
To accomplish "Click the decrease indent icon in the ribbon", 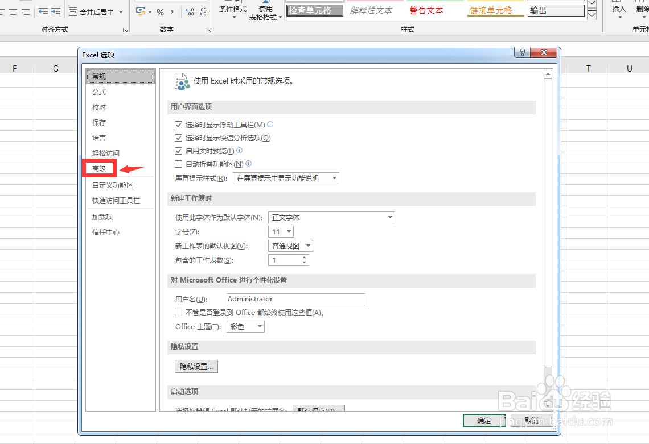I will point(43,11).
